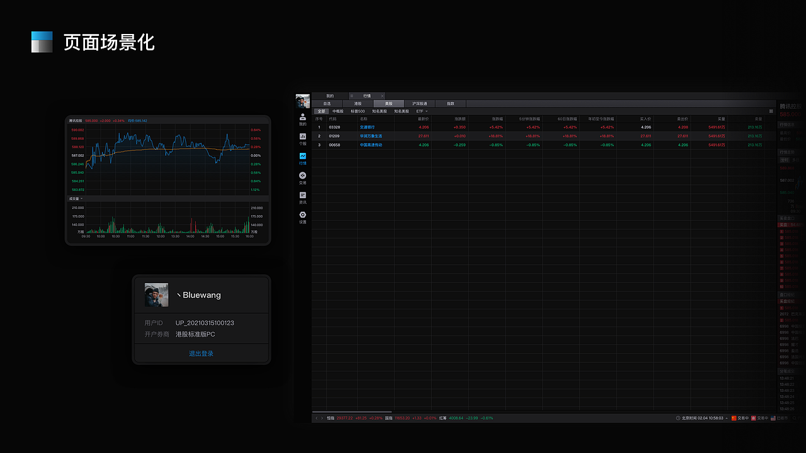Switch to the 港股 market tab

(x=358, y=103)
